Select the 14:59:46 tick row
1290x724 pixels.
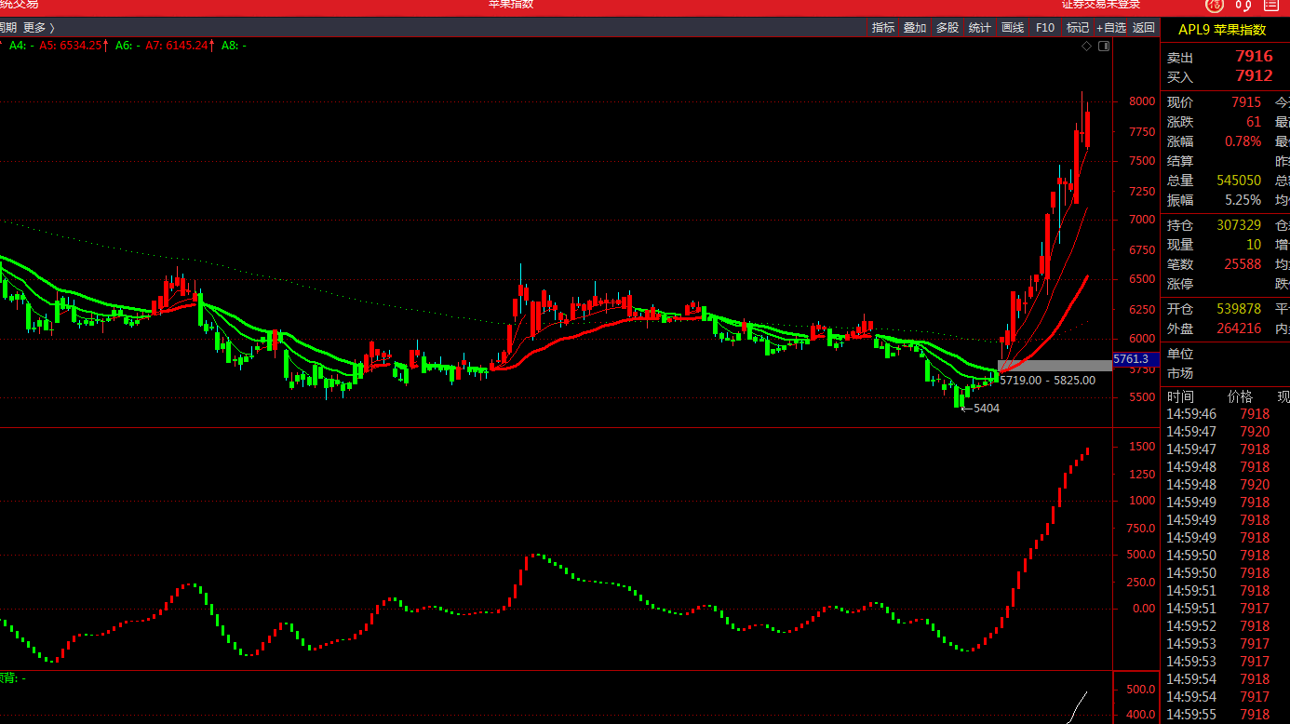click(x=1226, y=414)
